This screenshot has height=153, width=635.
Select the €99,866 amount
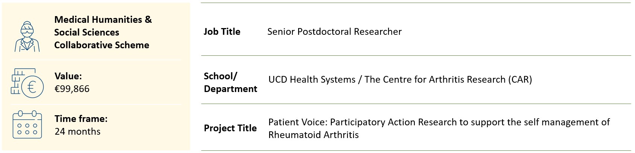(72, 89)
